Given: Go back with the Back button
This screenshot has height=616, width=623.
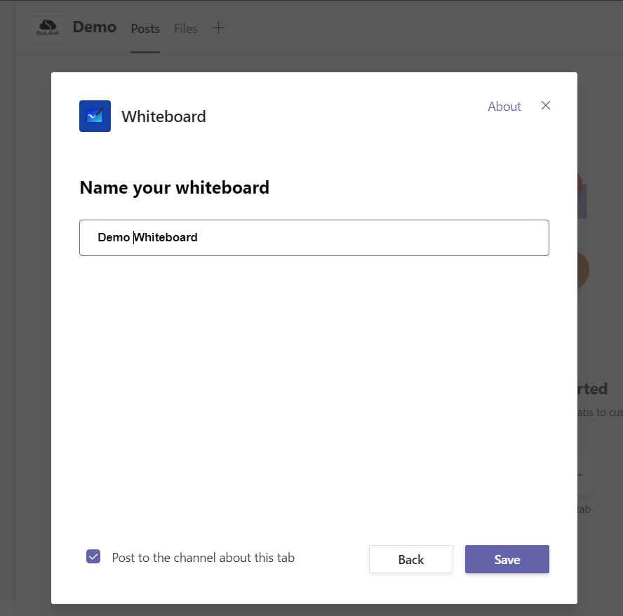Looking at the screenshot, I should click(x=410, y=559).
